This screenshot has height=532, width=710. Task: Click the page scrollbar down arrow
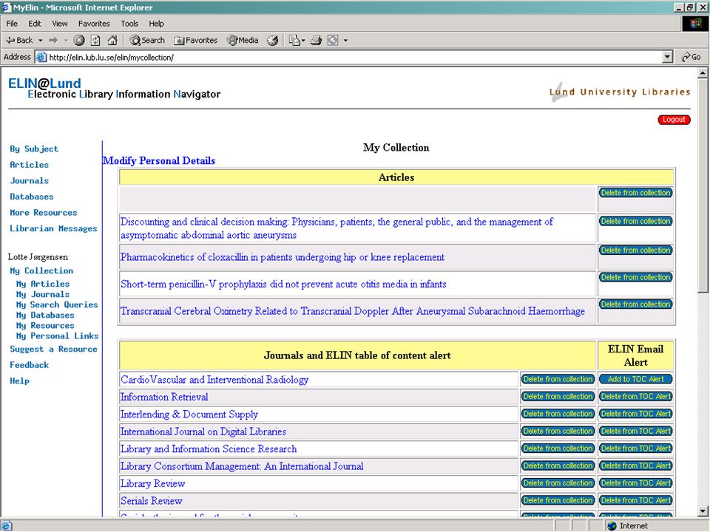(703, 511)
